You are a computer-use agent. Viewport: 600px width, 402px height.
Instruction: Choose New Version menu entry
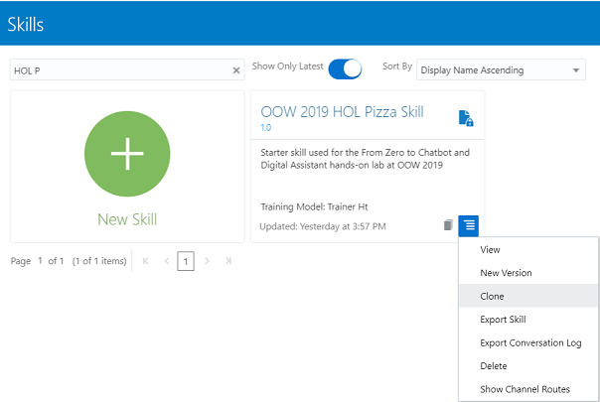point(528,273)
